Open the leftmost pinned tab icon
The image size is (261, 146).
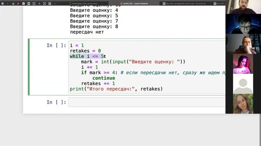click(2, 3)
